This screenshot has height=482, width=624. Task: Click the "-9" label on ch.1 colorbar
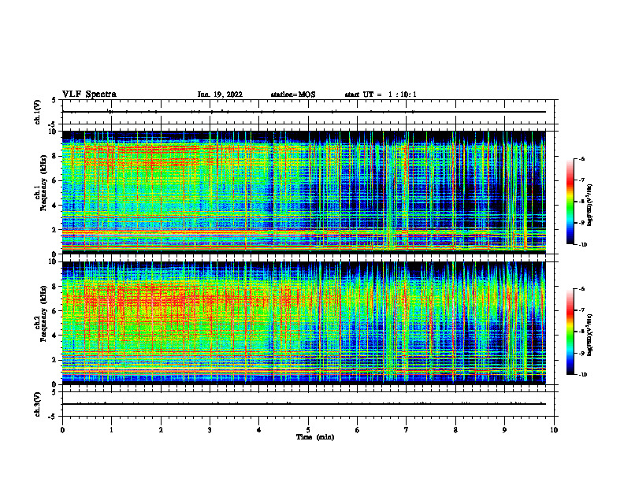(x=582, y=223)
